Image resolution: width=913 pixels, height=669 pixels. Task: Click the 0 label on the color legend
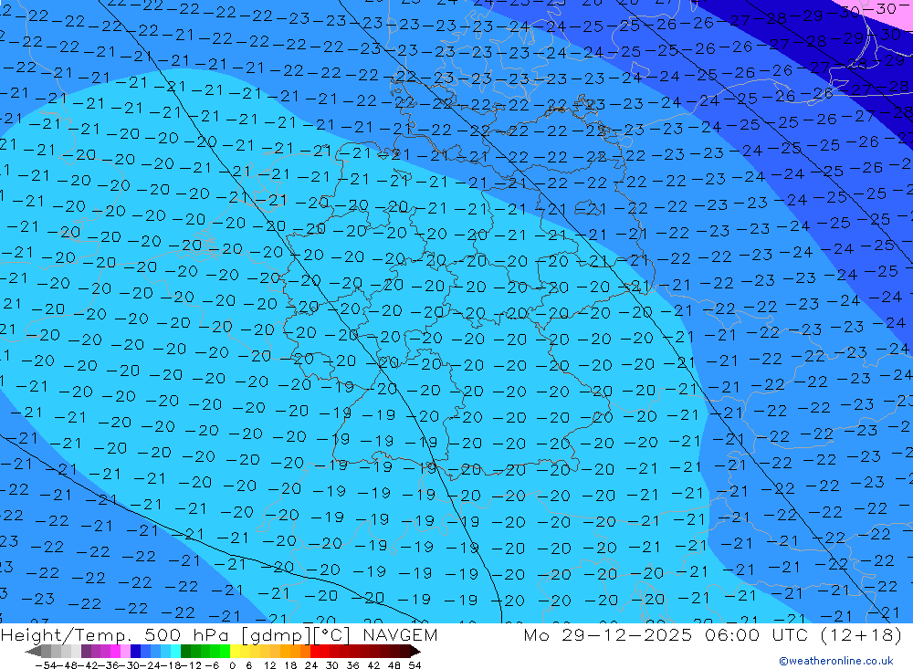[234, 664]
